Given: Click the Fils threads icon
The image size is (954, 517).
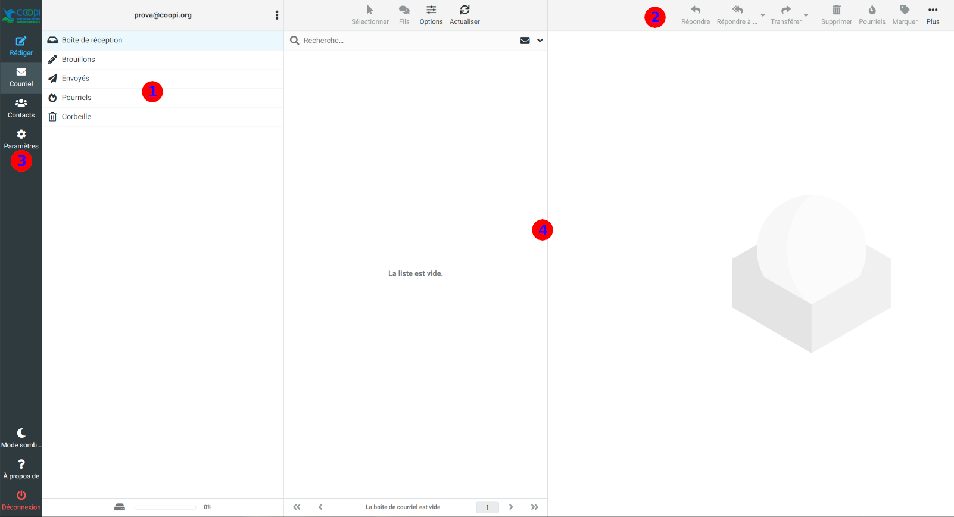Looking at the screenshot, I should point(404,10).
